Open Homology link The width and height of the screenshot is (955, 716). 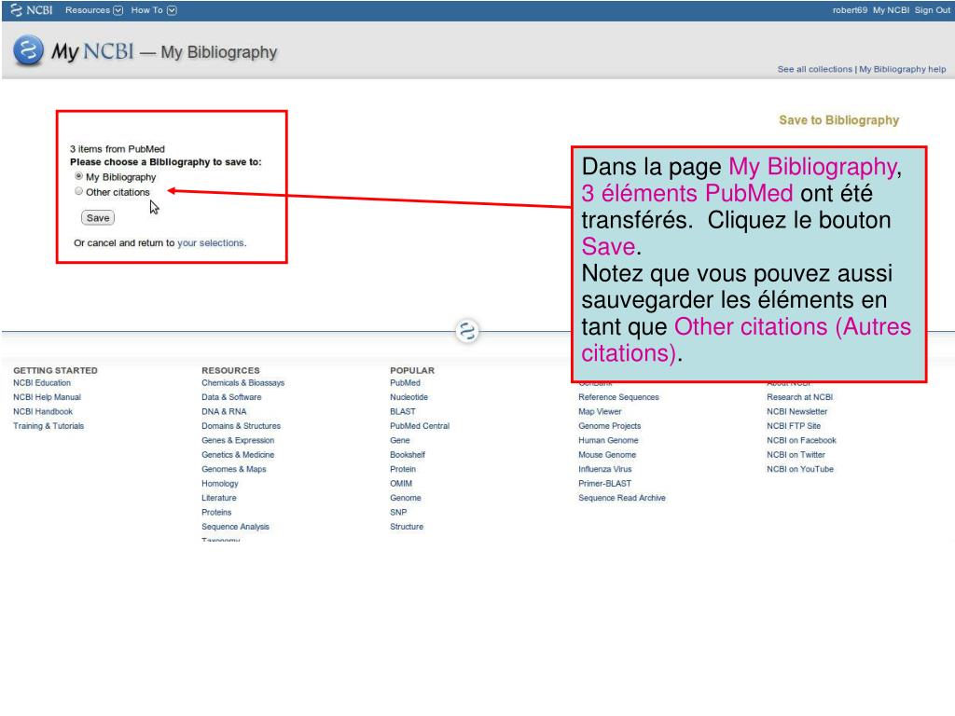pyautogui.click(x=220, y=484)
